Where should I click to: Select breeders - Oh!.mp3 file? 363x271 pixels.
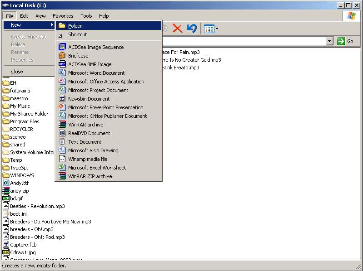click(28, 229)
